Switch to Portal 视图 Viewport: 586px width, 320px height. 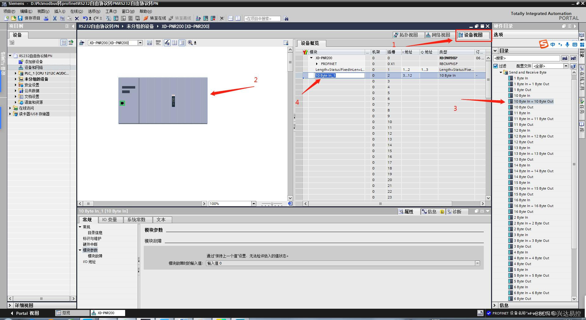point(25,313)
